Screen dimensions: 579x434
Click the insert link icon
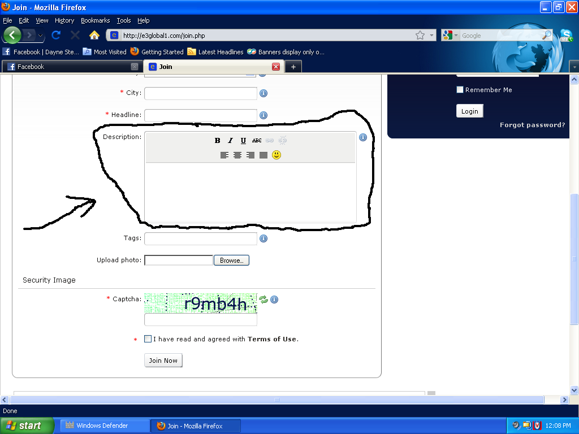click(x=270, y=141)
